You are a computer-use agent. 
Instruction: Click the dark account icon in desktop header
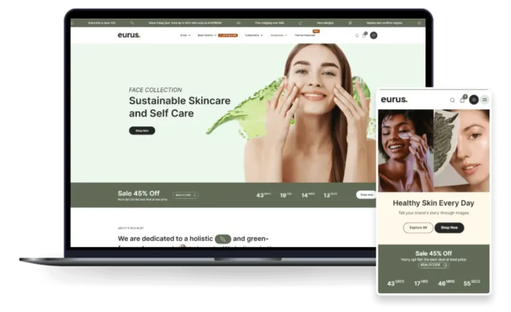click(373, 35)
